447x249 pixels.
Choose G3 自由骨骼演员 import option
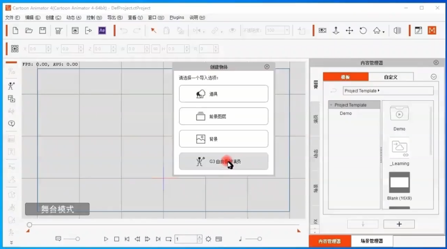pyautogui.click(x=223, y=162)
